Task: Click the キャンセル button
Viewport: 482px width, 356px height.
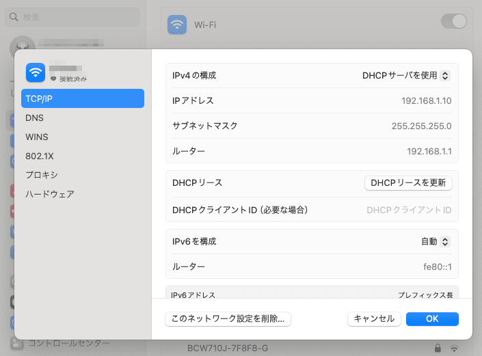Action: point(374,319)
